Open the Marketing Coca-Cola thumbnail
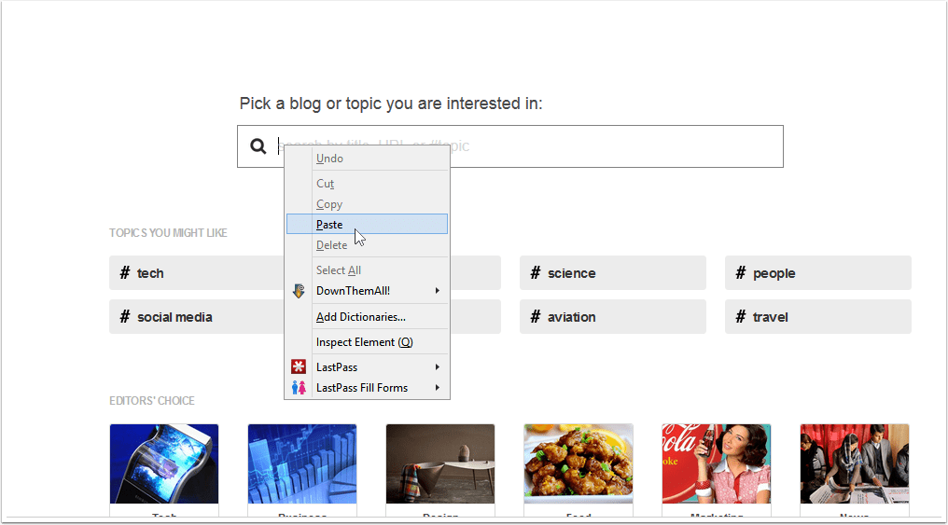Viewport: 948px width, 525px height. [717, 464]
